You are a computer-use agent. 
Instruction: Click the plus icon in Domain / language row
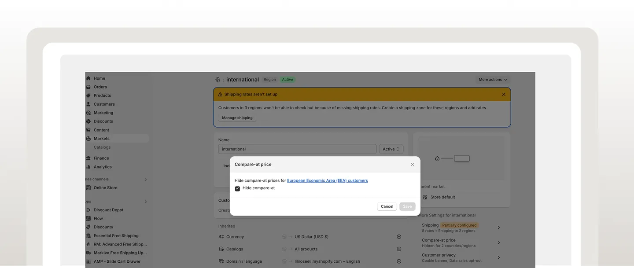(x=399, y=261)
